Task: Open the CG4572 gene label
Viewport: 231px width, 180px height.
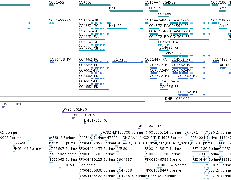Action: pyautogui.click(x=156, y=8)
